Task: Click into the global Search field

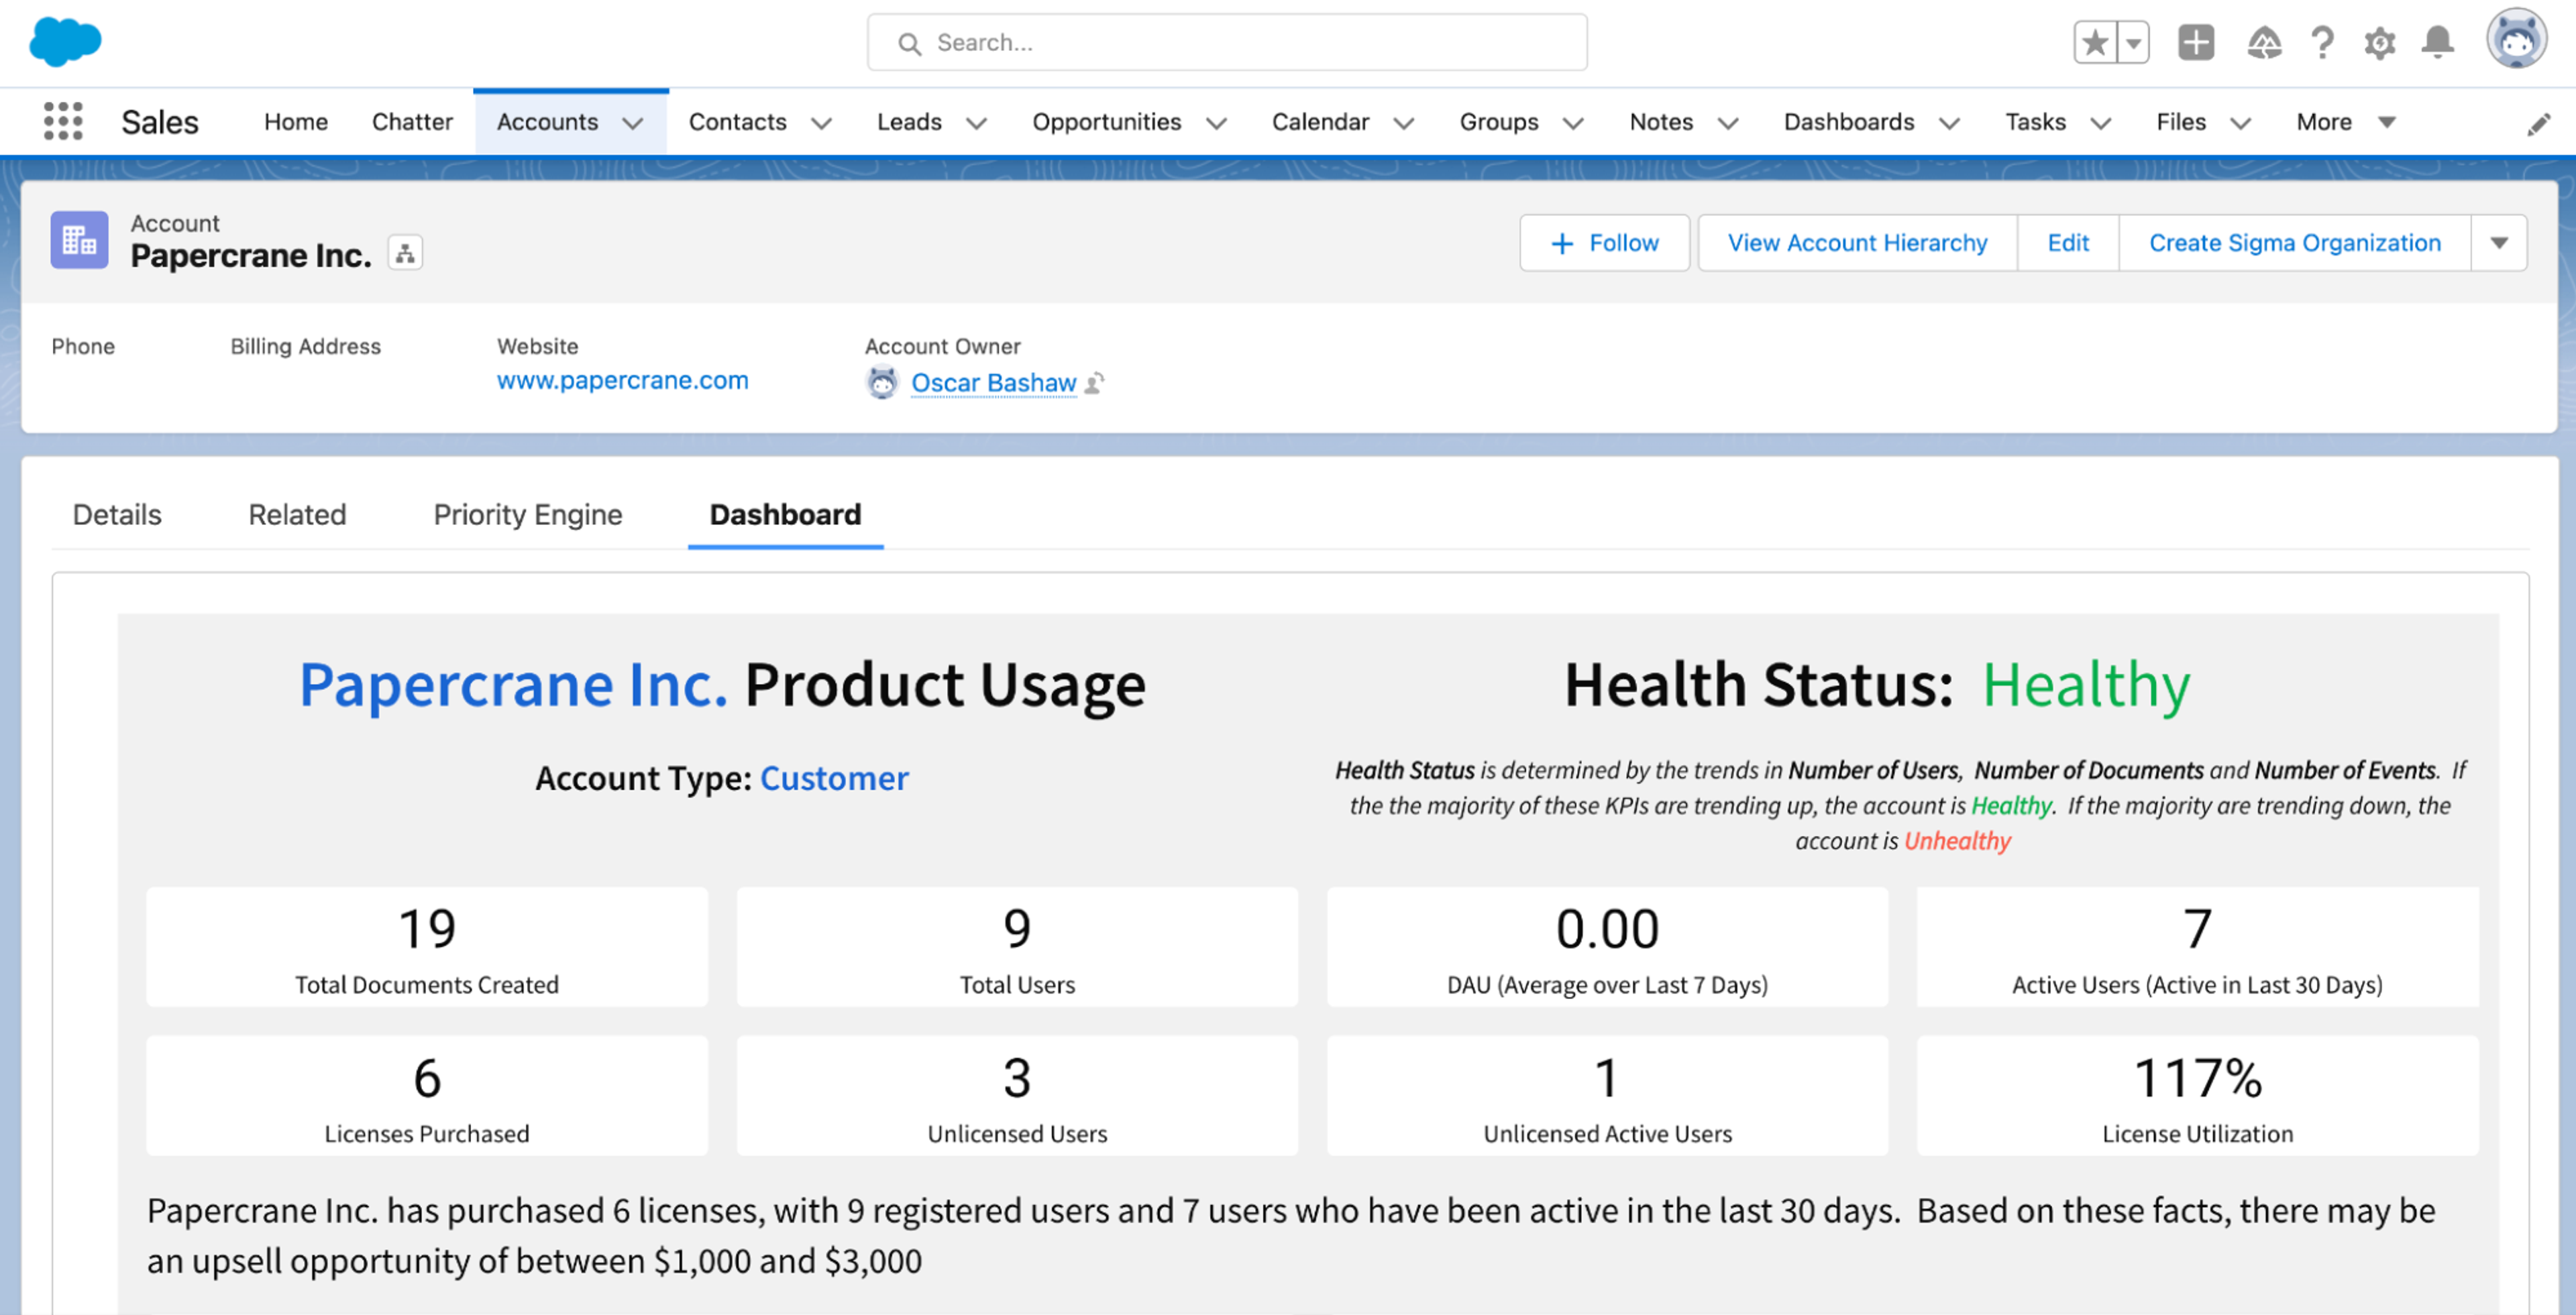Action: click(x=1227, y=43)
